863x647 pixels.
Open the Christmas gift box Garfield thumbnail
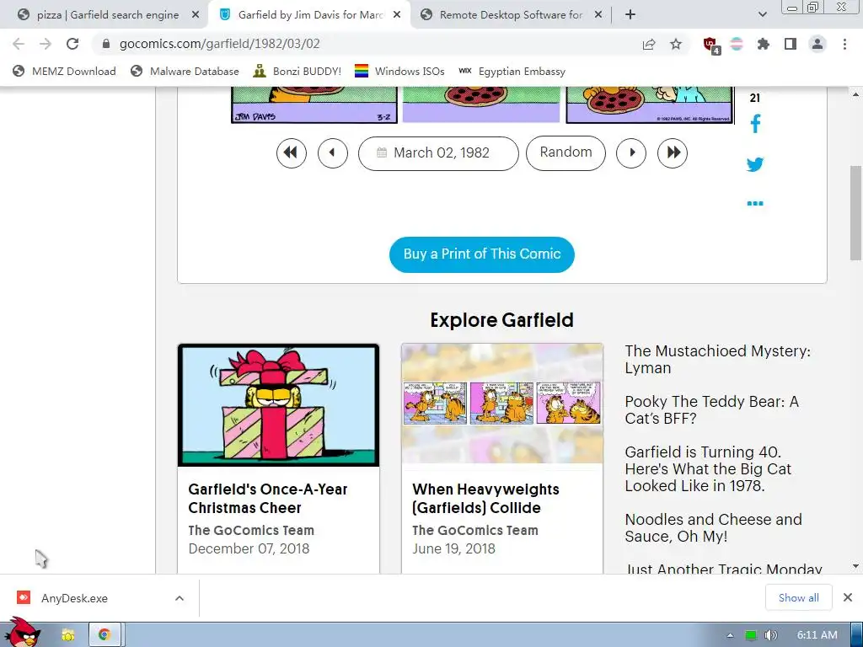coord(278,405)
